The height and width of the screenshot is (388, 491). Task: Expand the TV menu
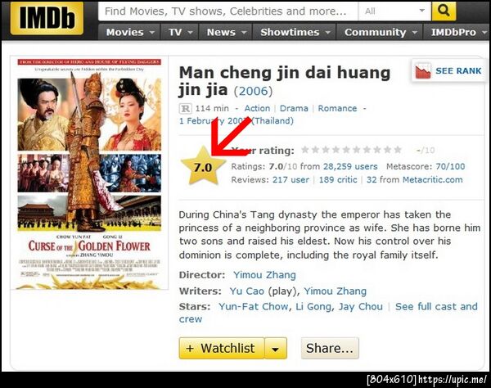[x=179, y=32]
